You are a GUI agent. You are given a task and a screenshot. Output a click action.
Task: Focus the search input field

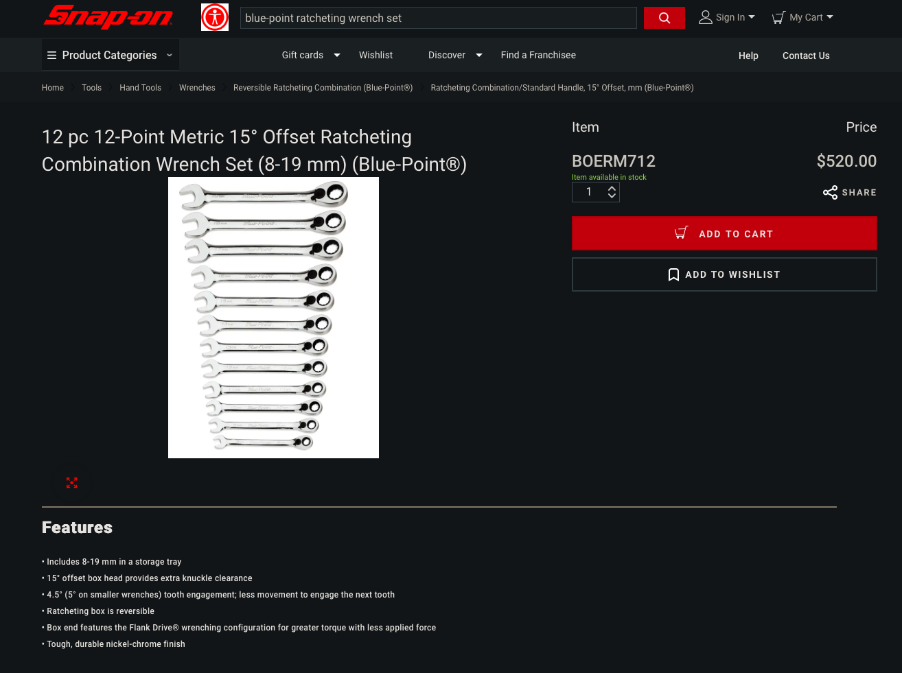coord(439,18)
